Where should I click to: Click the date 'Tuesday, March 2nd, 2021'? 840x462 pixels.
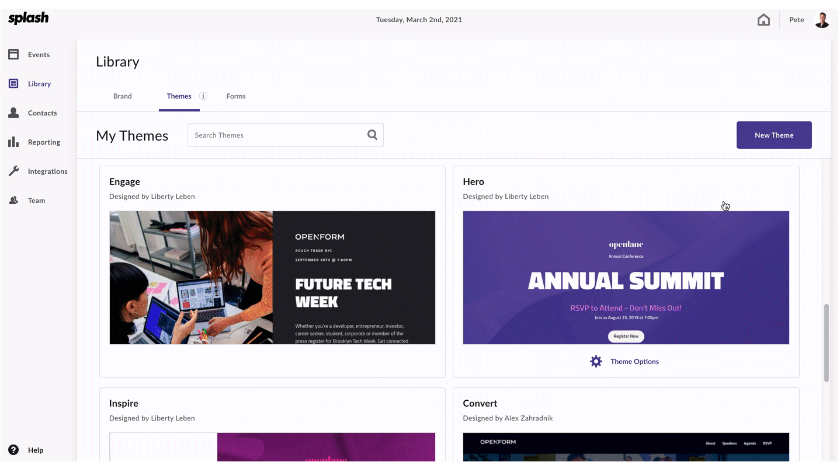[419, 20]
